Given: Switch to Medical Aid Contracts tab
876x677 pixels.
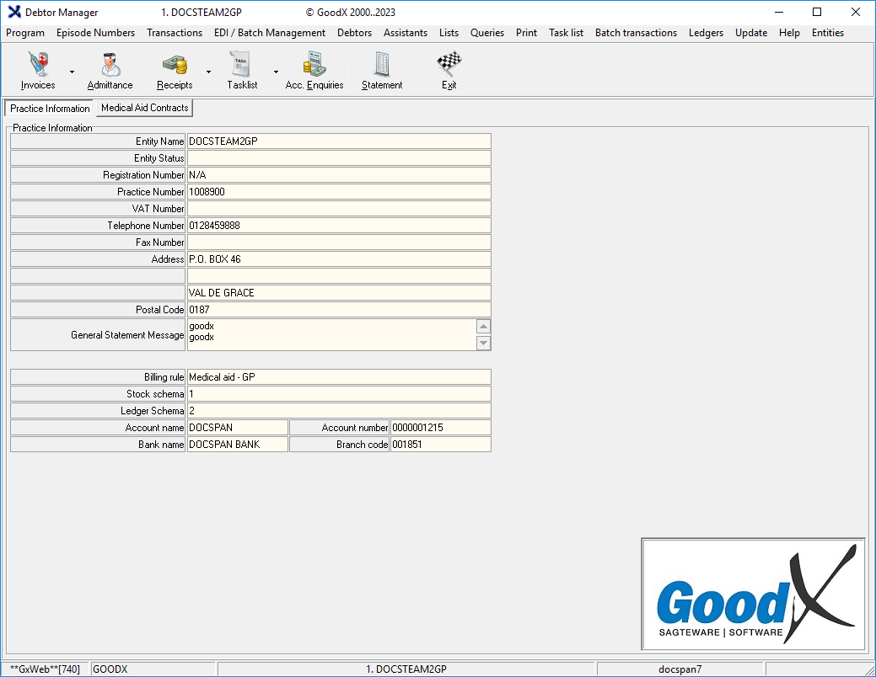Looking at the screenshot, I should tap(144, 108).
